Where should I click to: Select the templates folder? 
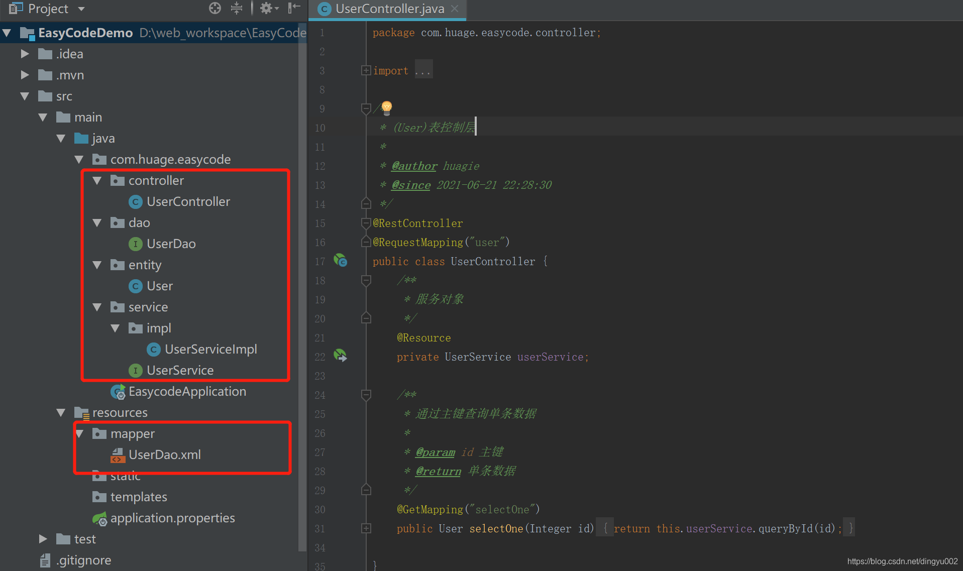(139, 497)
